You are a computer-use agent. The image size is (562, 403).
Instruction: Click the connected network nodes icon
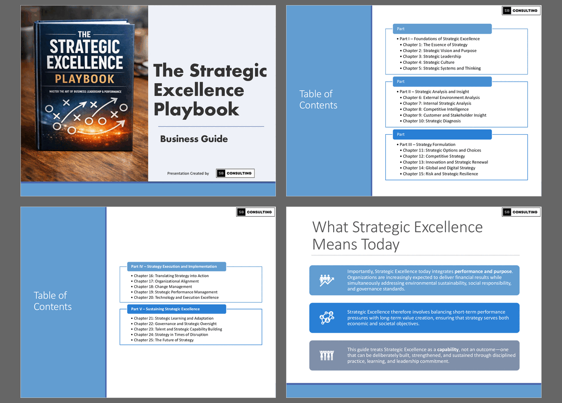coord(326,318)
